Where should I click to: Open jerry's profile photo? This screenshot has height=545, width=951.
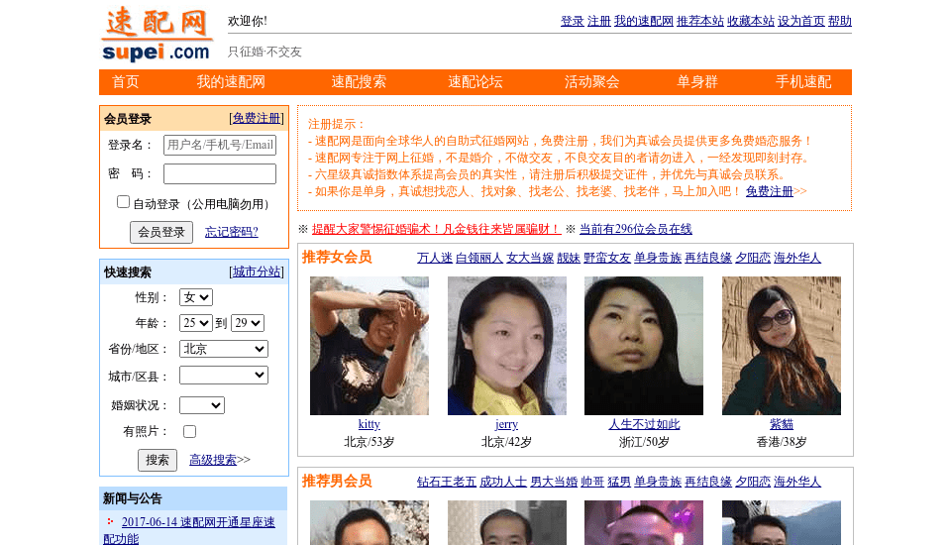pyautogui.click(x=507, y=346)
